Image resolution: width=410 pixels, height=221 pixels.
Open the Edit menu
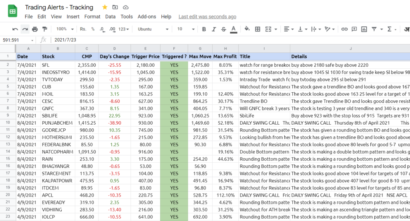pos(42,17)
